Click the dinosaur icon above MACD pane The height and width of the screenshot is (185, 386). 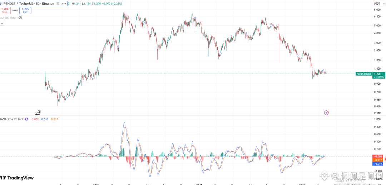point(38,112)
